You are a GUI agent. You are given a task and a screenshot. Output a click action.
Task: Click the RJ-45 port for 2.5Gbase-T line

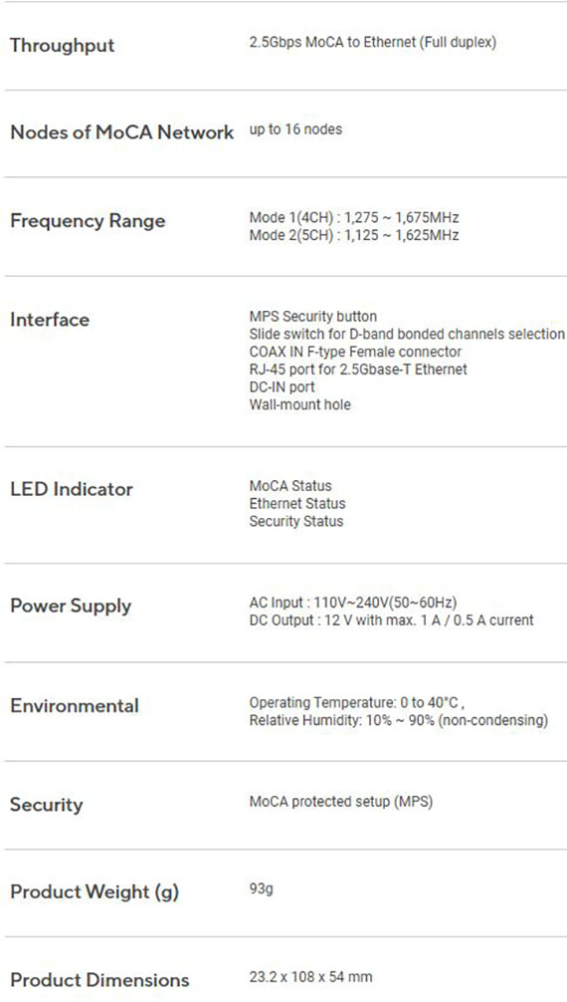coord(358,370)
